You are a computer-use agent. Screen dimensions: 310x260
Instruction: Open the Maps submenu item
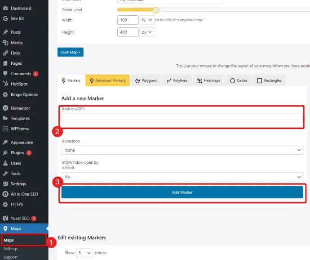[9, 240]
